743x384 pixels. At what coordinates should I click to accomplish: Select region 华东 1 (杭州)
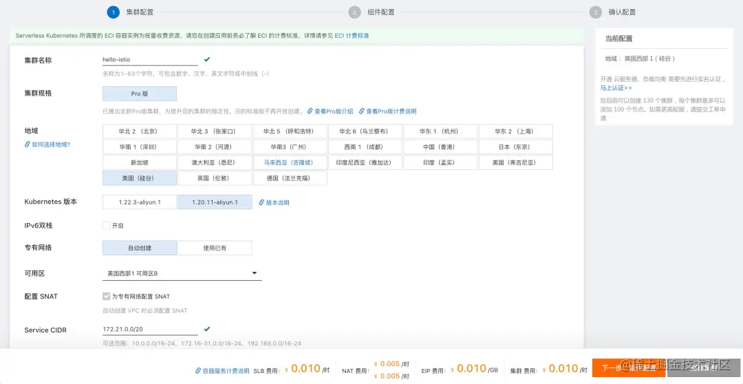(440, 131)
